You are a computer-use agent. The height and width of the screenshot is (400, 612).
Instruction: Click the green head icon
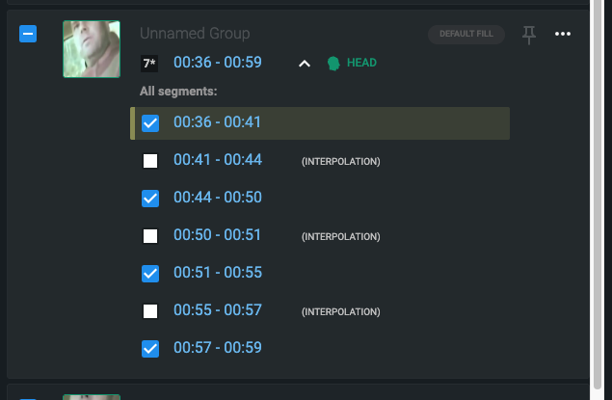pyautogui.click(x=333, y=64)
